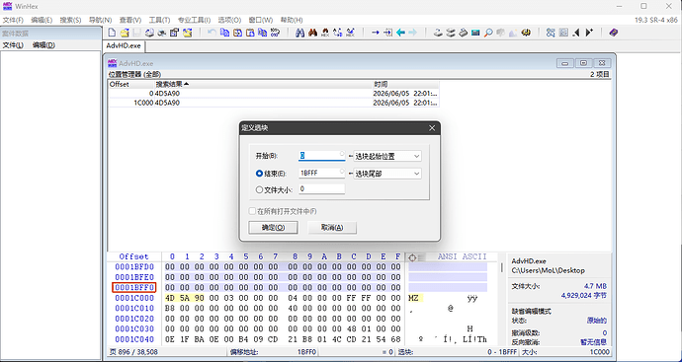Image resolution: width=682 pixels, height=362 pixels.
Task: Open the 帮助(H) menu
Action: pyautogui.click(x=292, y=20)
